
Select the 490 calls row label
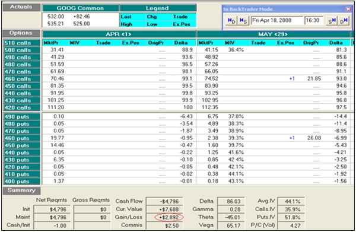point(21,58)
